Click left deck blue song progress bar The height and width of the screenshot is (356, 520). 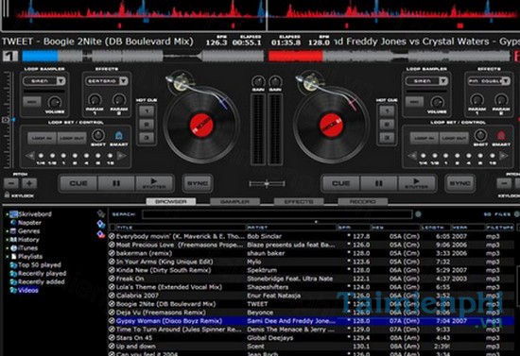143,56
